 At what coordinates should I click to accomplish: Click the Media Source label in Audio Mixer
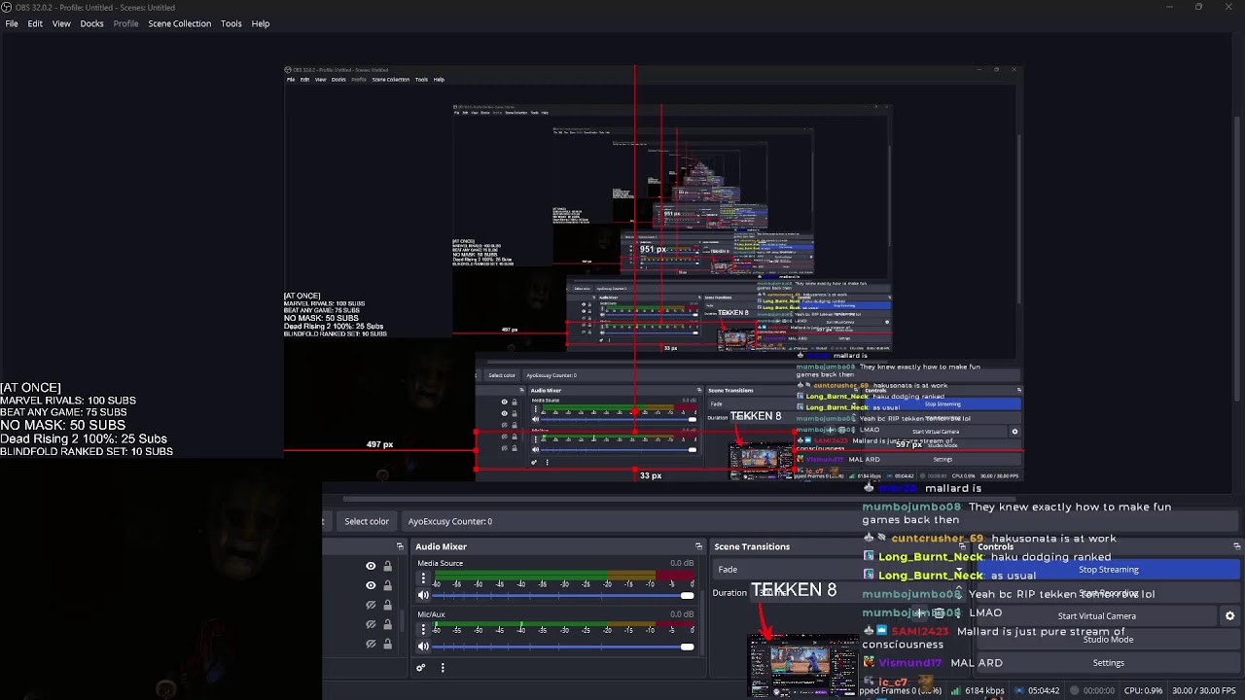440,563
